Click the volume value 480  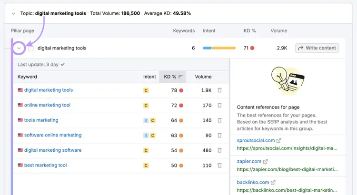pyautogui.click(x=207, y=150)
